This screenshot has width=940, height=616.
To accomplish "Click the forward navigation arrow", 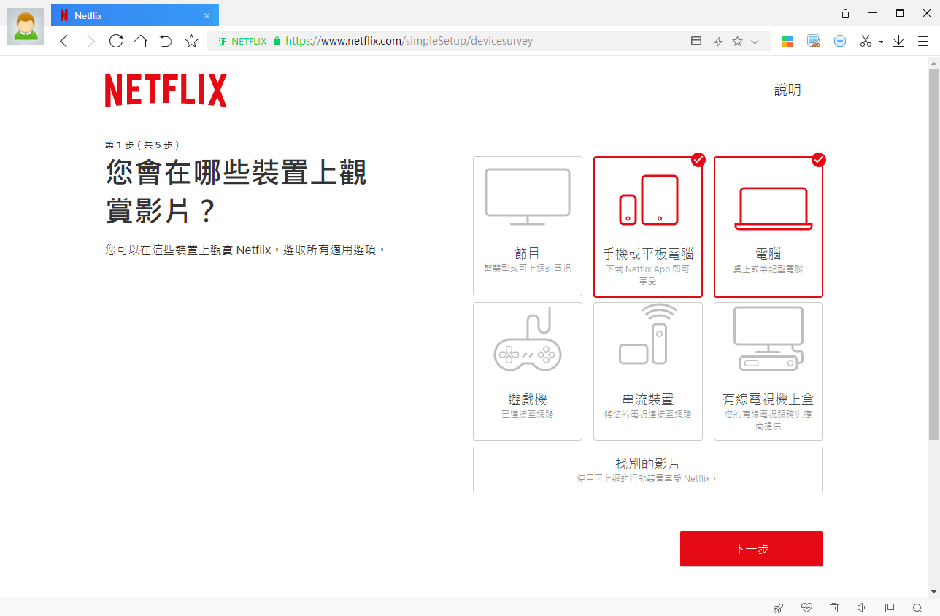I will click(x=90, y=42).
